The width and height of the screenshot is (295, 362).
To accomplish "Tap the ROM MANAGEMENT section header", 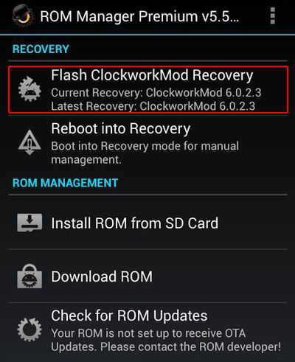I will click(x=66, y=183).
